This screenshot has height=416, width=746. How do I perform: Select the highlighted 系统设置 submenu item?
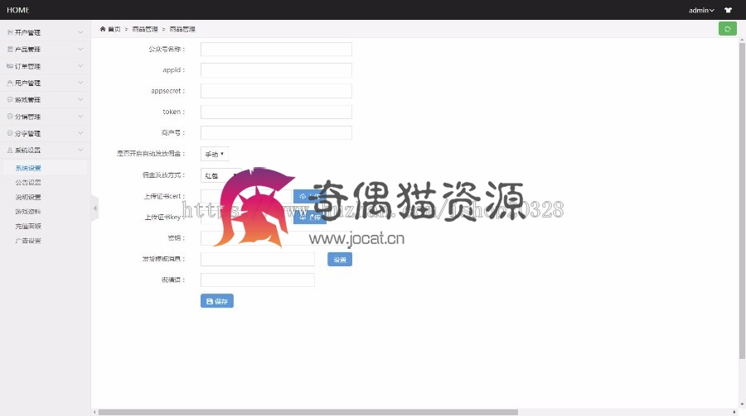(28, 168)
